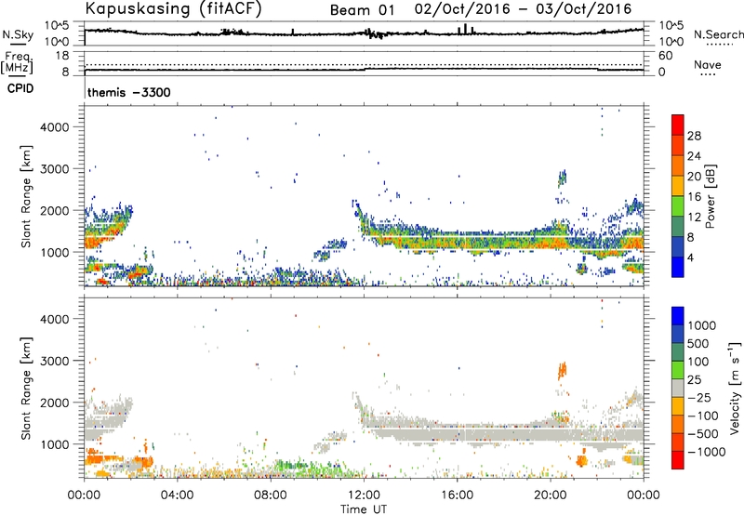Click the 'Power [dB]' colorbar label
Screen dimensions: 744x515
(x=710, y=196)
